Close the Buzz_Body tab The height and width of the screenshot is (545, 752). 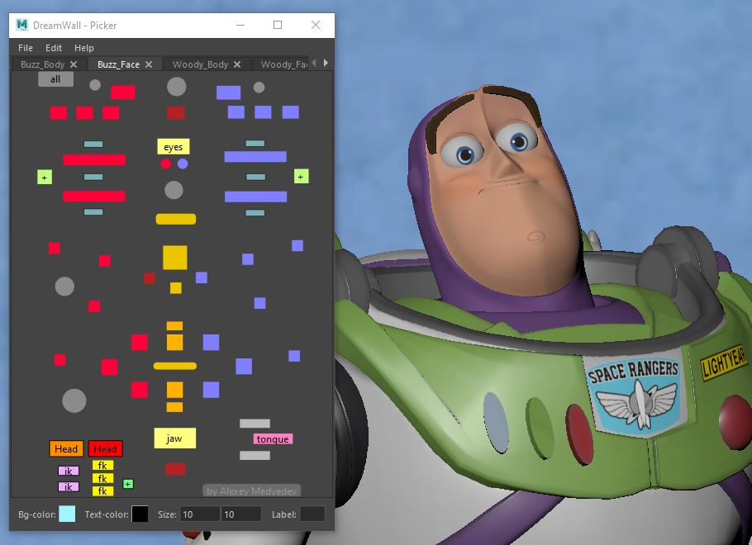tap(74, 64)
